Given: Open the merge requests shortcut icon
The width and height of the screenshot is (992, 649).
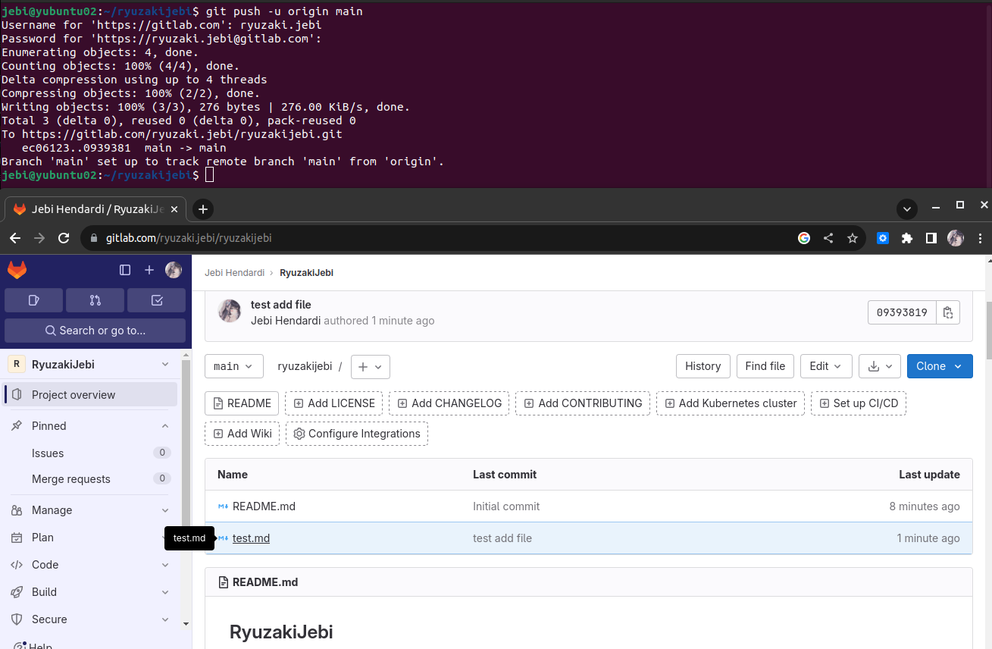Looking at the screenshot, I should pos(95,300).
